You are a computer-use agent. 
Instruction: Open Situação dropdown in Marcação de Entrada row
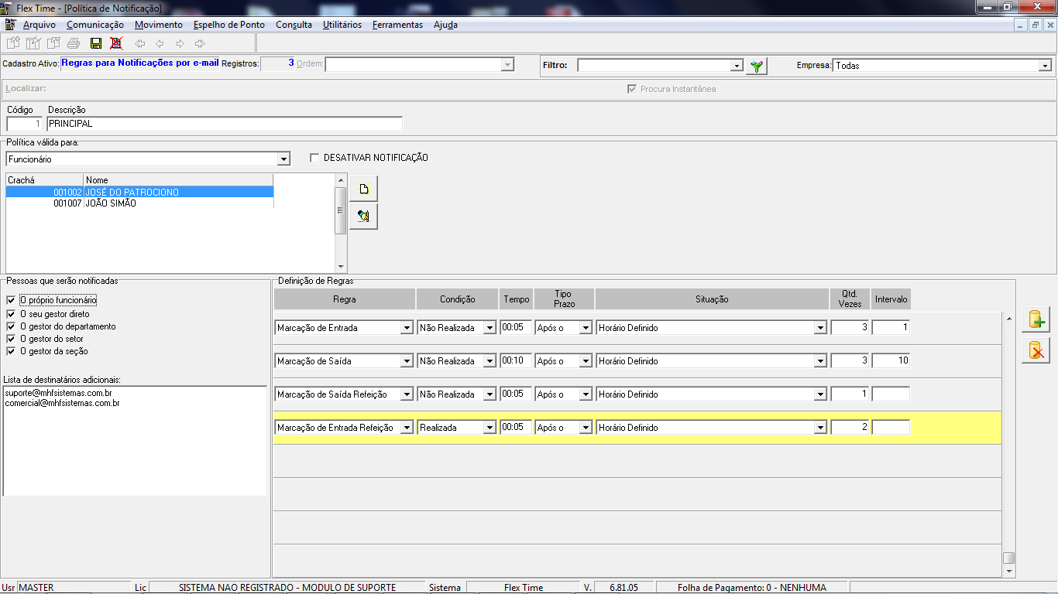coord(820,328)
